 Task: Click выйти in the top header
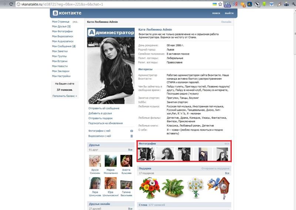[x=229, y=13]
